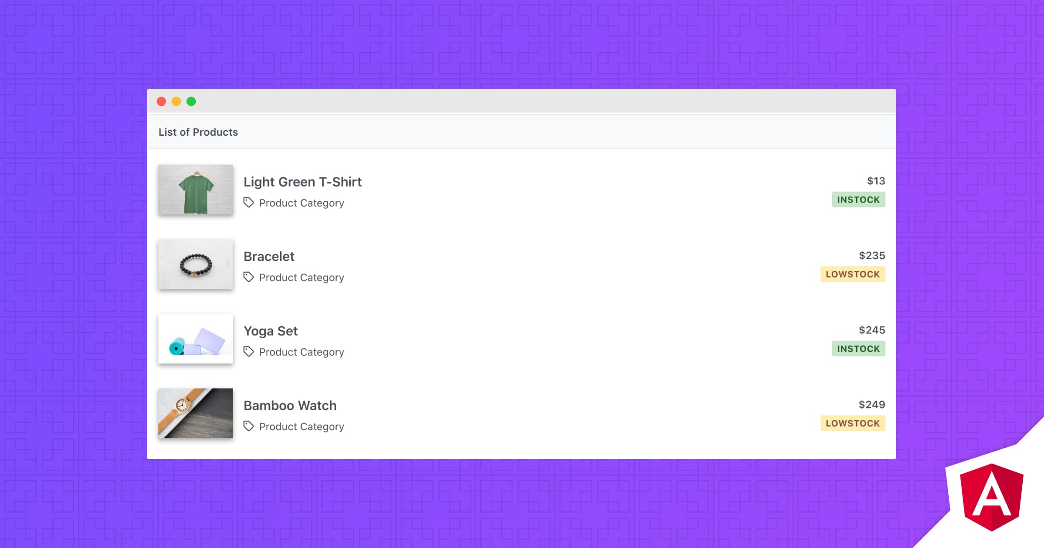Click the tag icon under Light Green T-Shirt

[248, 202]
